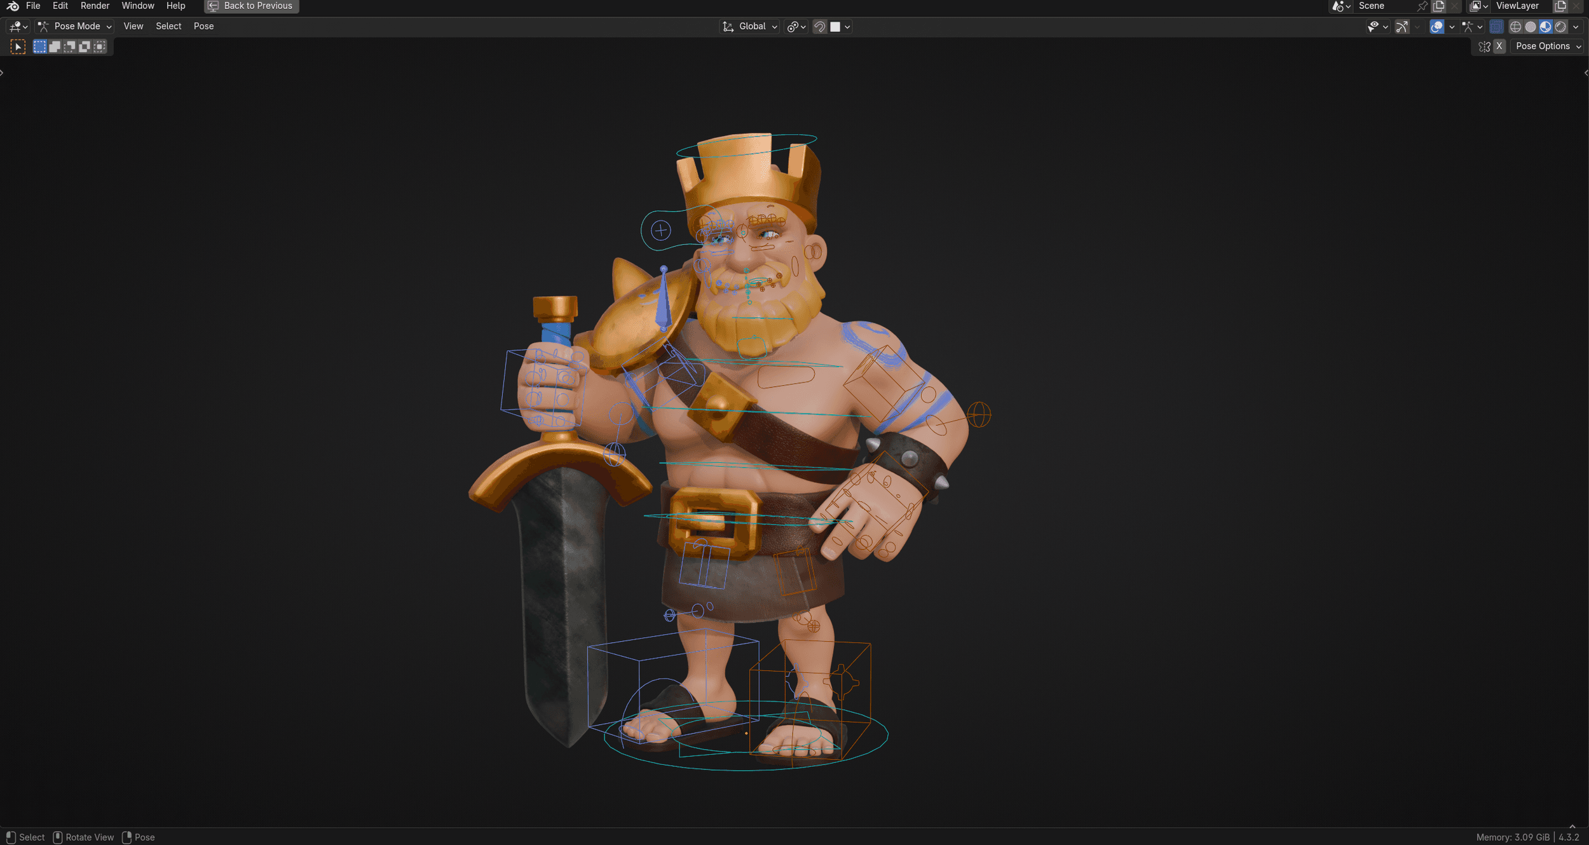Open the pose overlay armature dropdown
The width and height of the screenshot is (1589, 845).
tap(1471, 27)
